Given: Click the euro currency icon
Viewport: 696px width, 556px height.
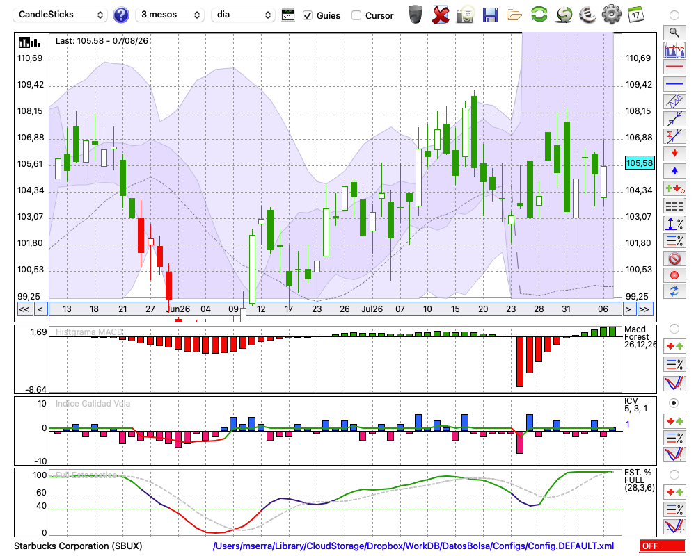Looking at the screenshot, I should [x=587, y=14].
